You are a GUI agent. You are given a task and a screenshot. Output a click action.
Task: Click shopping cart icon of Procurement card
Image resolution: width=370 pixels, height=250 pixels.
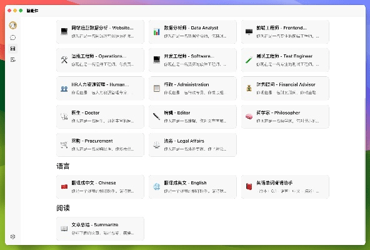point(64,145)
